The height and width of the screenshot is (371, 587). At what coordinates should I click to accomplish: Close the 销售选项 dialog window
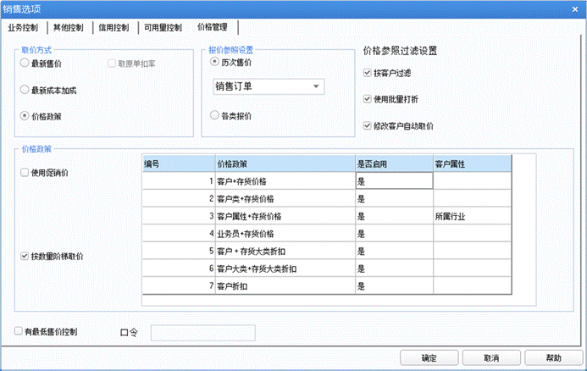pos(574,8)
